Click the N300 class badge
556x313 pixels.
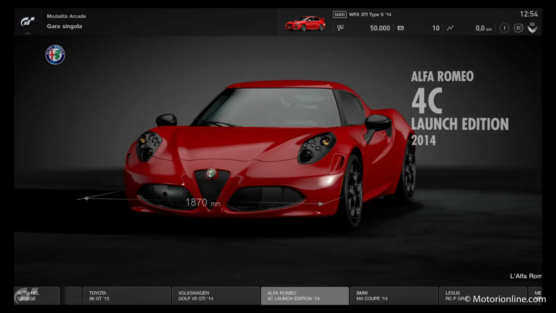339,14
